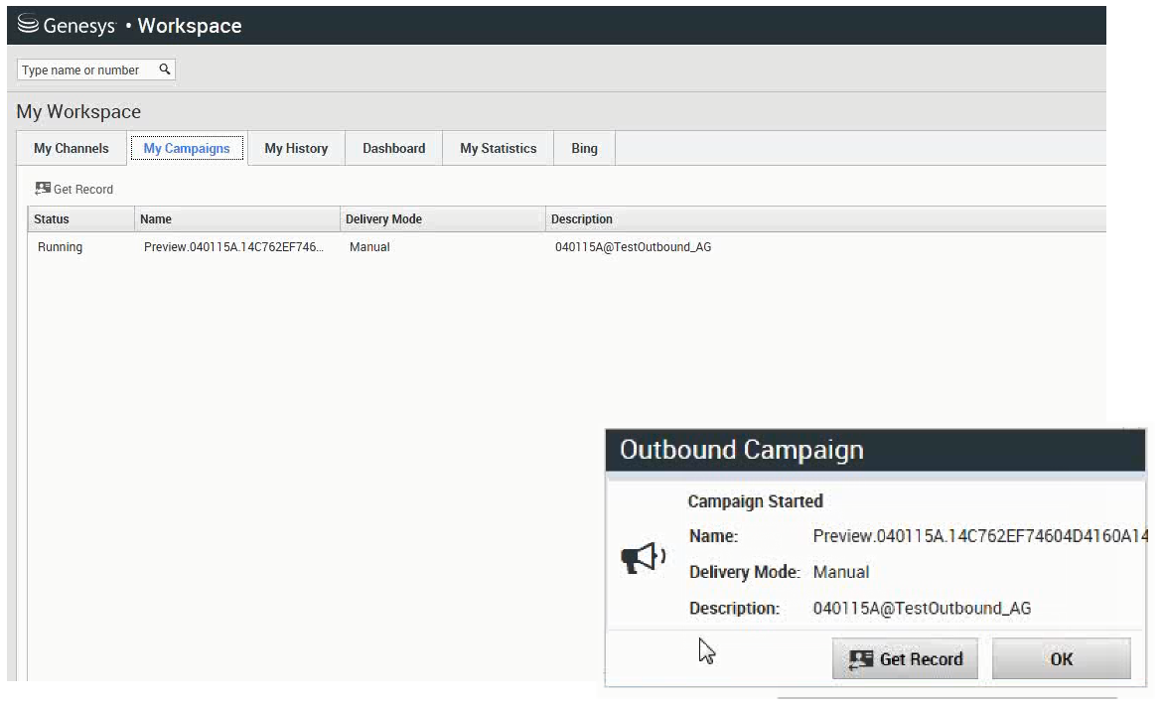1162x705 pixels.
Task: Click the Manual delivery mode table cell
Action: pos(369,246)
